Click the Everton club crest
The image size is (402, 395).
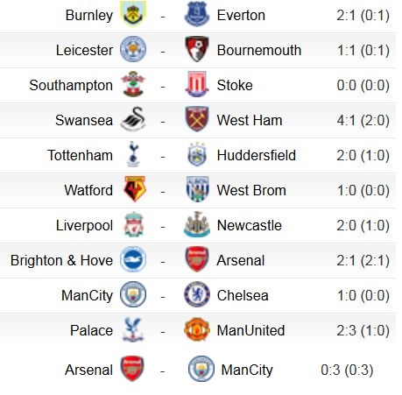[197, 14]
